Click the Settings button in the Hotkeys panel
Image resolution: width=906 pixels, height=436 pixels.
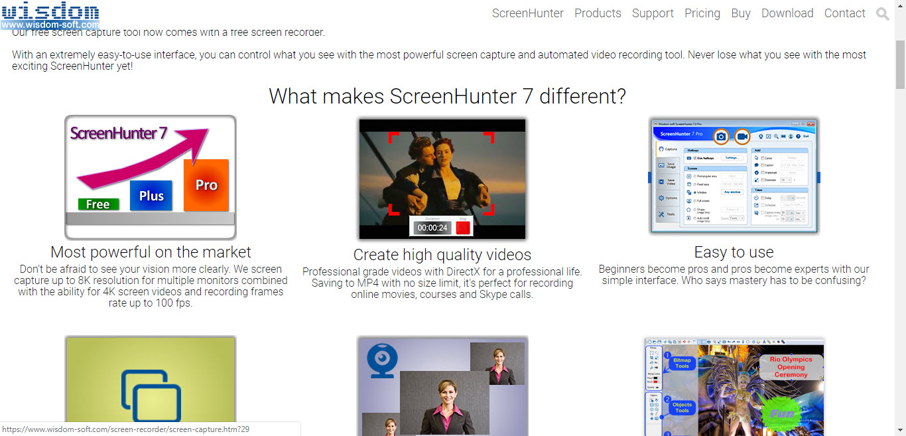[732, 157]
